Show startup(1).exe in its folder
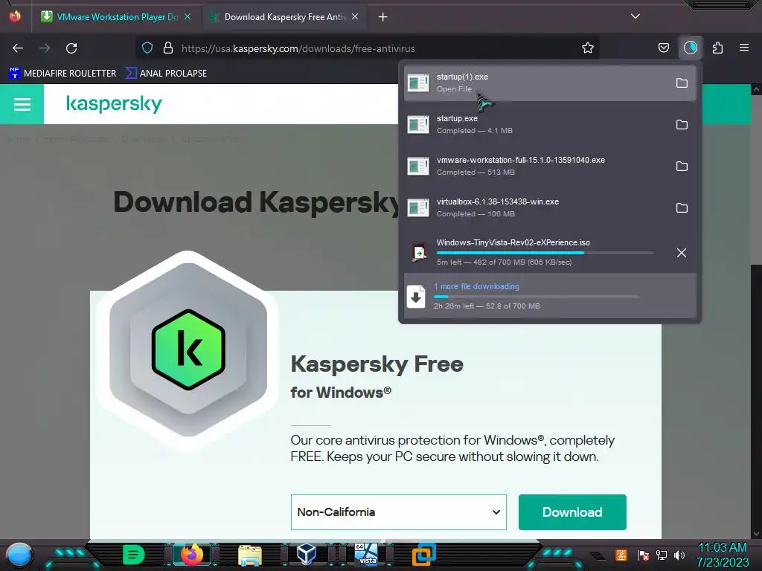 [x=682, y=83]
